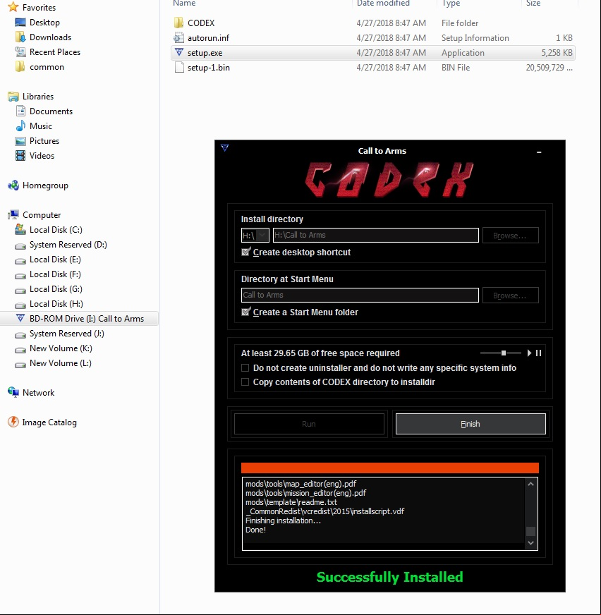The height and width of the screenshot is (615, 601).
Task: Click the 'File folder' type cell
Action: tap(460, 23)
